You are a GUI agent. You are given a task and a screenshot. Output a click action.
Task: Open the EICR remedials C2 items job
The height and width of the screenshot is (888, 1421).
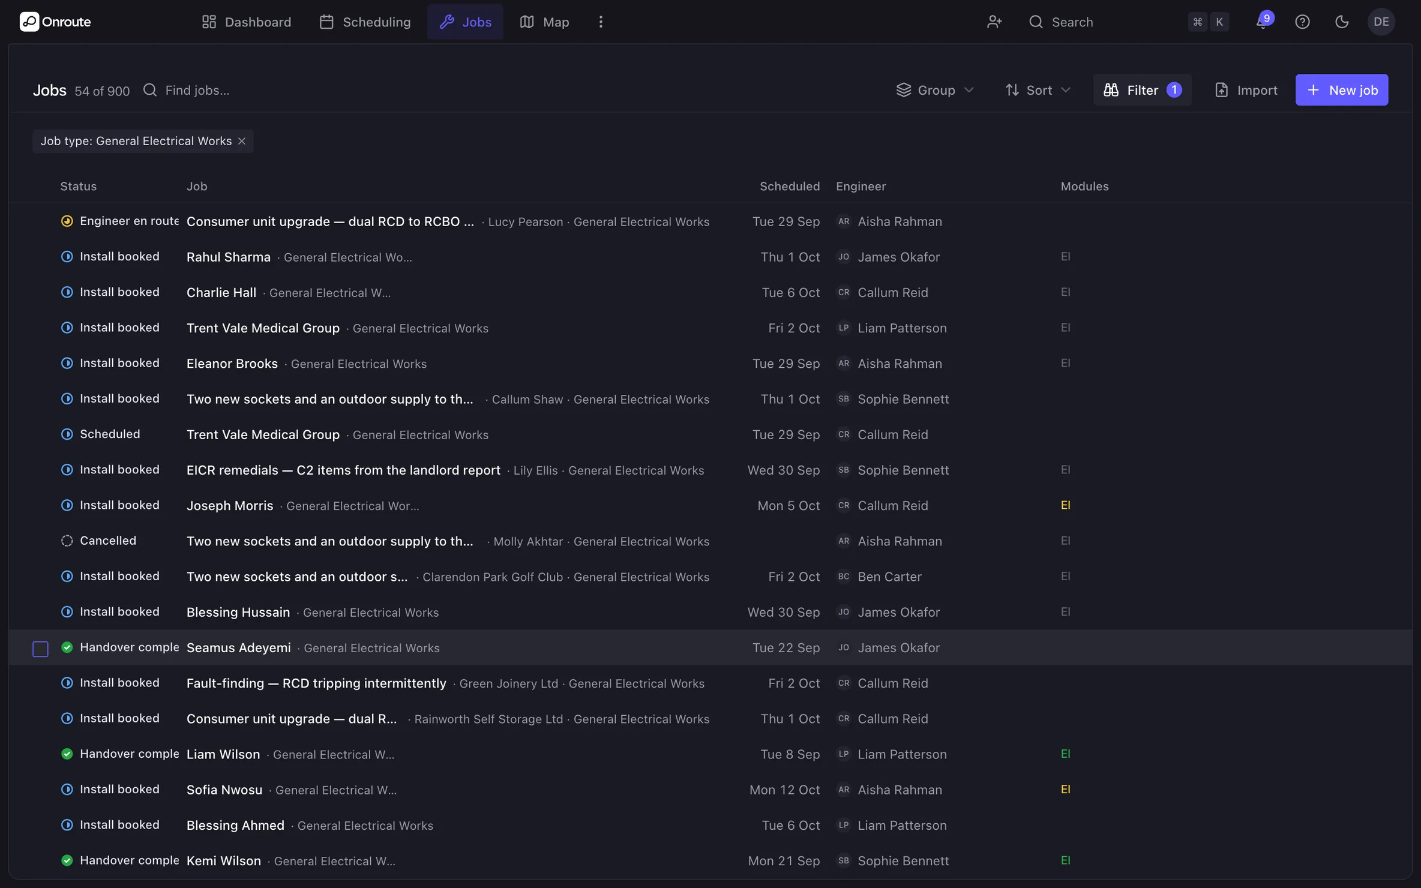click(343, 470)
